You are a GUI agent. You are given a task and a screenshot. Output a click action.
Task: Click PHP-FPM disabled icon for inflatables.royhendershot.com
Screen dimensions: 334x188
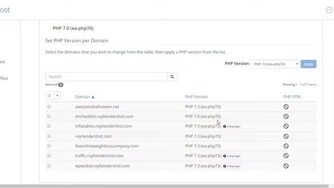(x=286, y=126)
